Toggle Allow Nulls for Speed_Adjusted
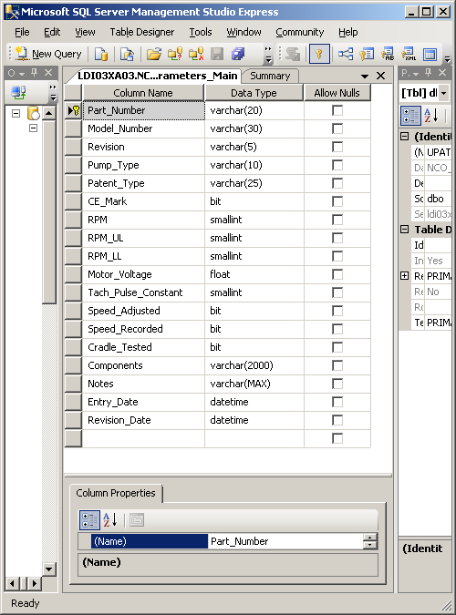The width and height of the screenshot is (456, 615). (337, 311)
